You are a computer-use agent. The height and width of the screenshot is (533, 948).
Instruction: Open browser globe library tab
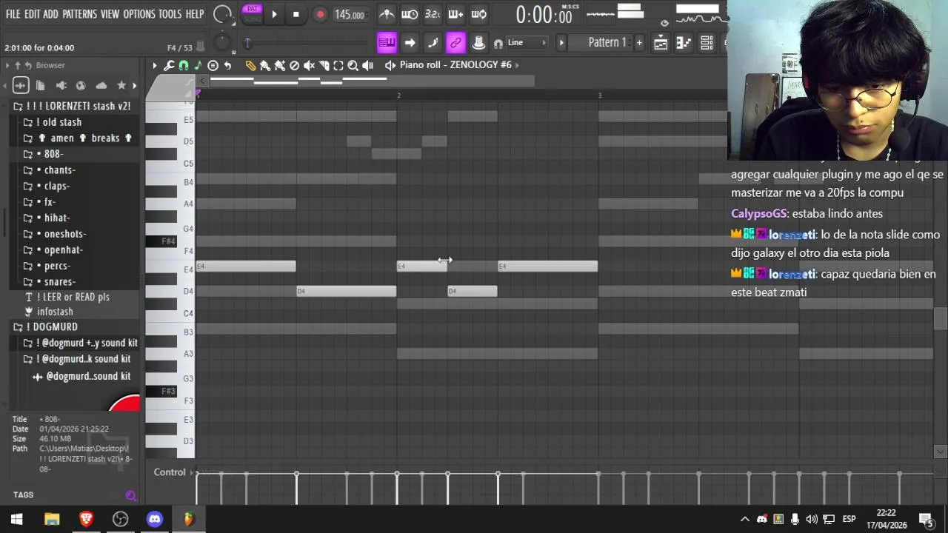pyautogui.click(x=81, y=85)
